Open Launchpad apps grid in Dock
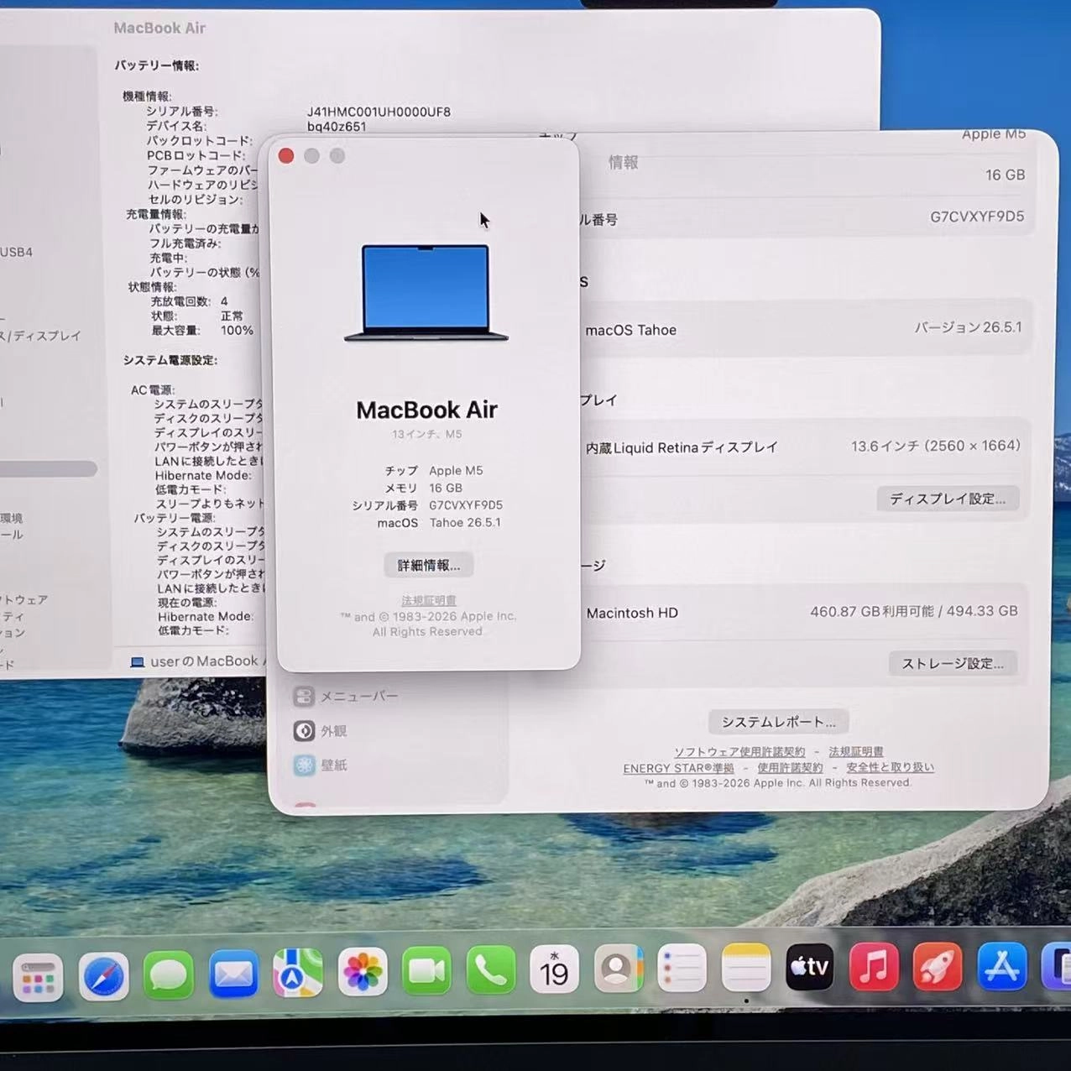1071x1071 pixels. [x=38, y=977]
